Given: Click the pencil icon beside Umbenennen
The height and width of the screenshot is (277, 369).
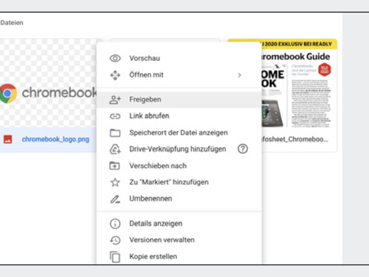Looking at the screenshot, I should click(x=115, y=199).
